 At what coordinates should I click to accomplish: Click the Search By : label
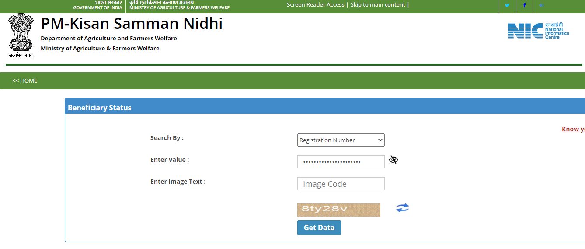point(167,138)
